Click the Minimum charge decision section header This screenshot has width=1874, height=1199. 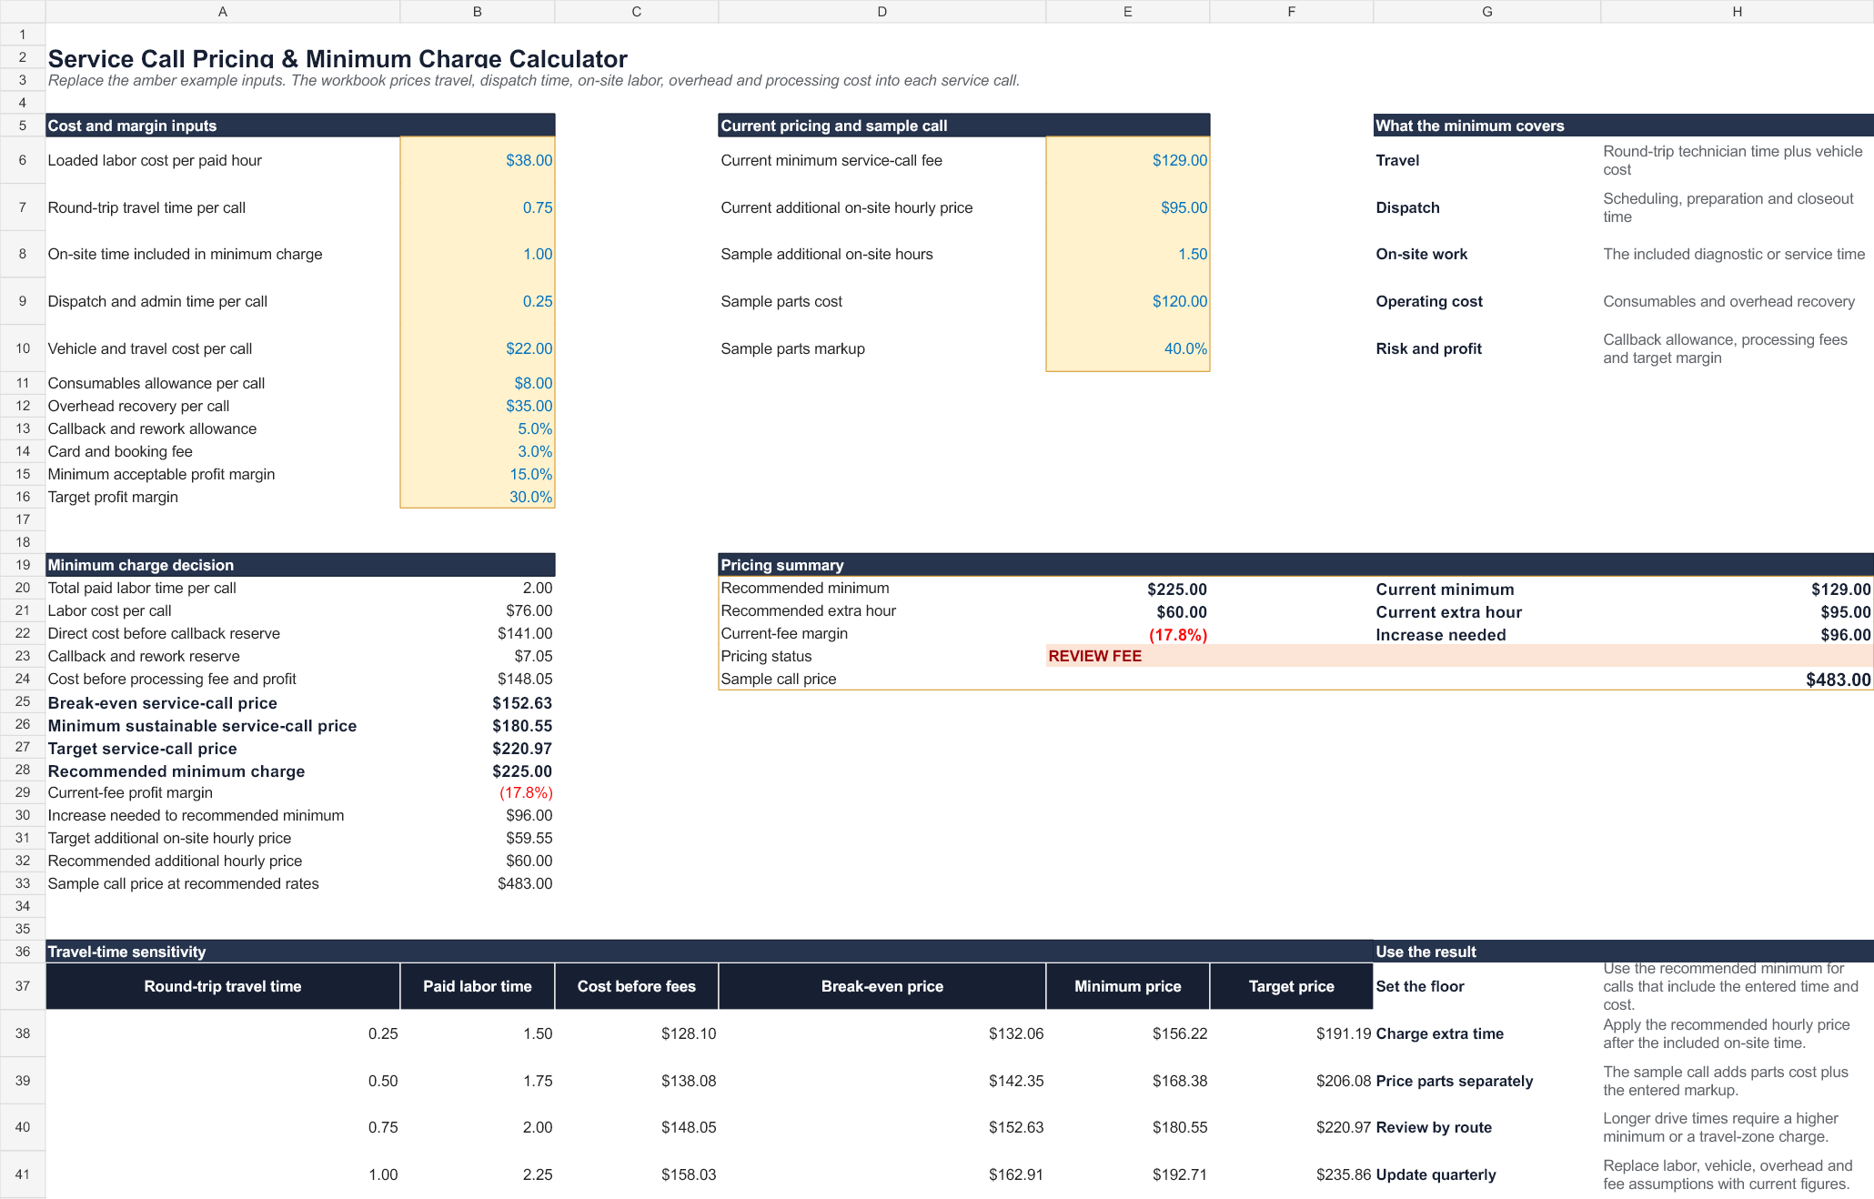tap(300, 565)
